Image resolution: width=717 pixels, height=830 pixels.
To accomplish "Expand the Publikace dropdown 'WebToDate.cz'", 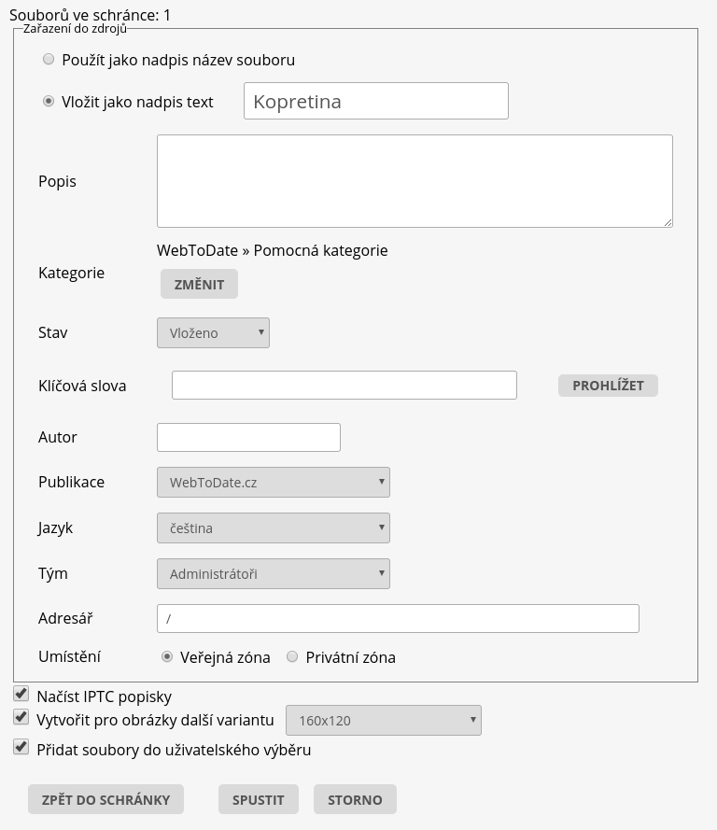I will click(273, 483).
